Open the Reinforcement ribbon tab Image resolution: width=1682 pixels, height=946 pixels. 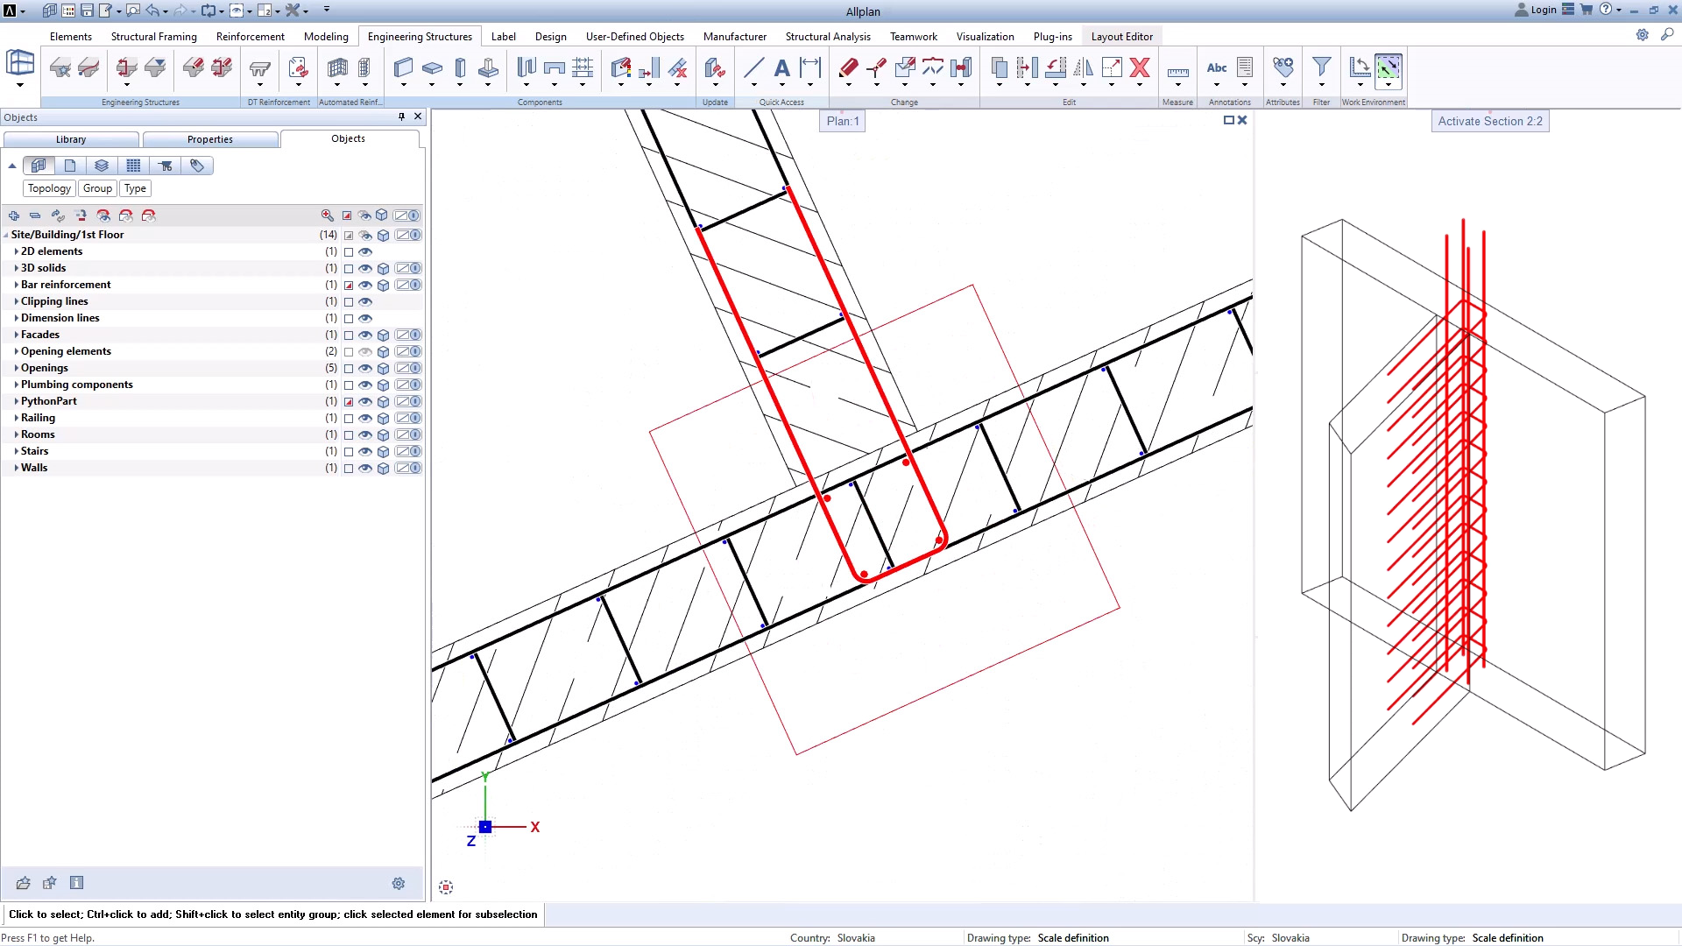250,36
